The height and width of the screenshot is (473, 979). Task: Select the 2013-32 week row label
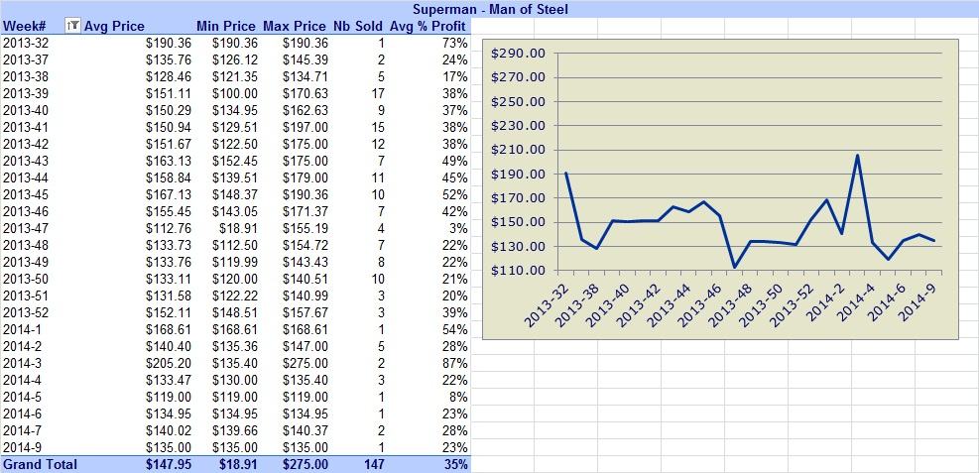26,43
